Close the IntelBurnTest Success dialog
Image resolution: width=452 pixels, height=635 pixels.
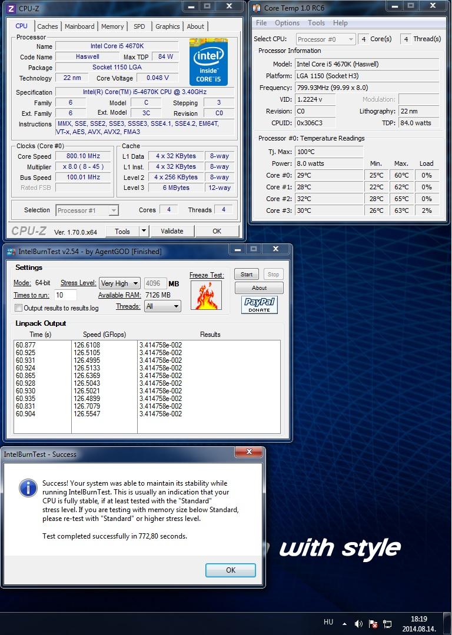[249, 452]
